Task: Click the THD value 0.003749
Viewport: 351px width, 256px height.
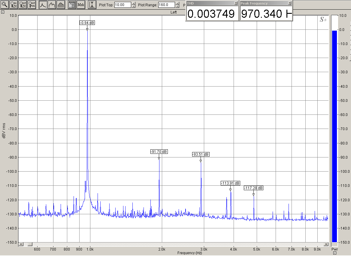Action: point(211,14)
